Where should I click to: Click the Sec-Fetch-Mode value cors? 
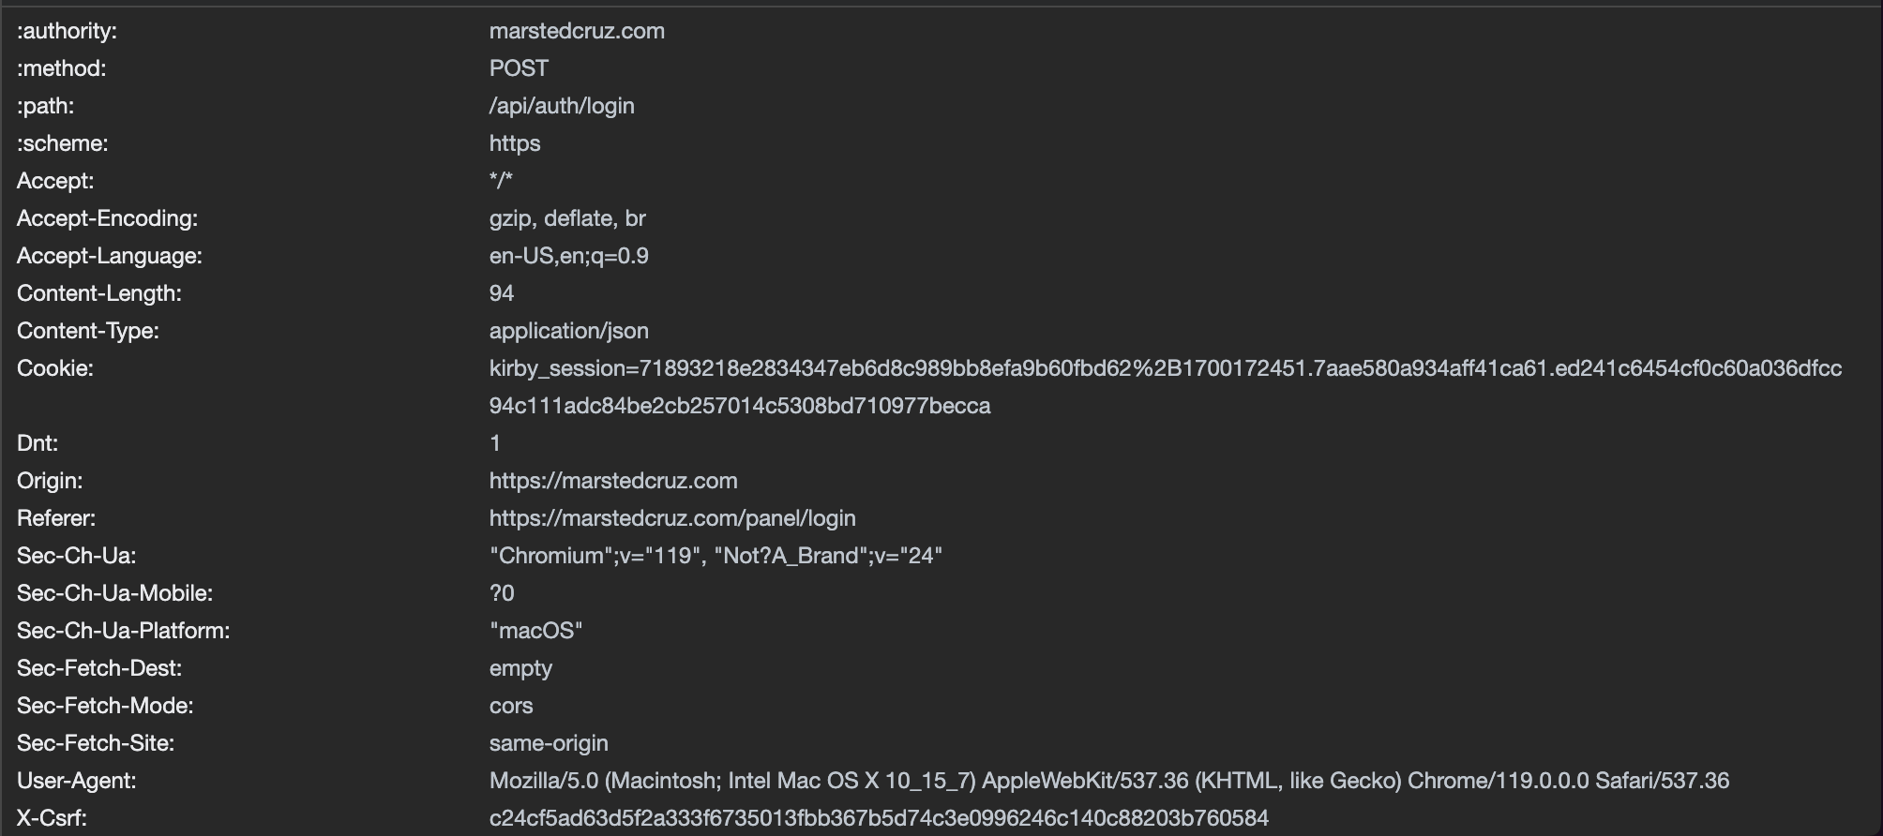pyautogui.click(x=511, y=706)
